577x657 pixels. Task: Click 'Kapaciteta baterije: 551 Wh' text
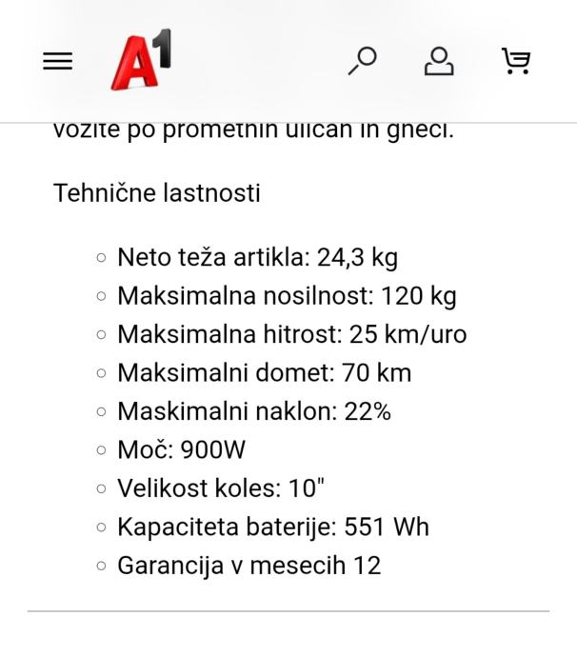click(272, 527)
